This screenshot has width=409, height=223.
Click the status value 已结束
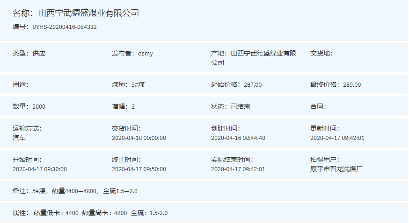coord(241,106)
